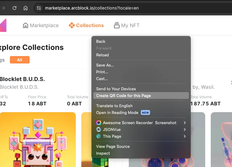Open the Blocklet B.U.D.S. collection title
The image size is (232, 167).
click(x=22, y=79)
